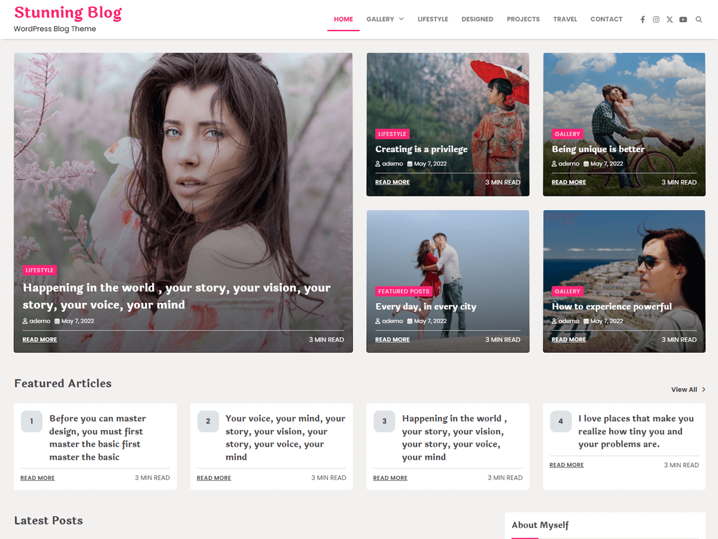Expand the Gallery menu chevron icon
Image resolution: width=718 pixels, height=539 pixels.
click(x=401, y=19)
